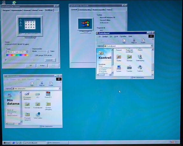
Task: Open the Driver (D:) drive icon
Action: click(48, 95)
